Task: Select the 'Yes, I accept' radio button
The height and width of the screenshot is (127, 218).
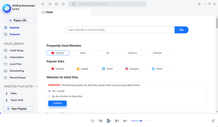Action: point(50,91)
